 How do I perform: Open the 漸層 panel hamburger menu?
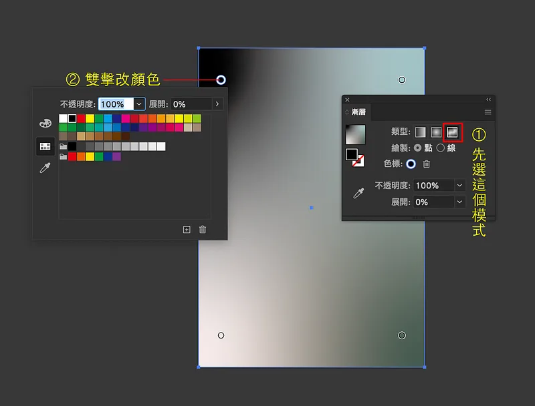click(488, 112)
